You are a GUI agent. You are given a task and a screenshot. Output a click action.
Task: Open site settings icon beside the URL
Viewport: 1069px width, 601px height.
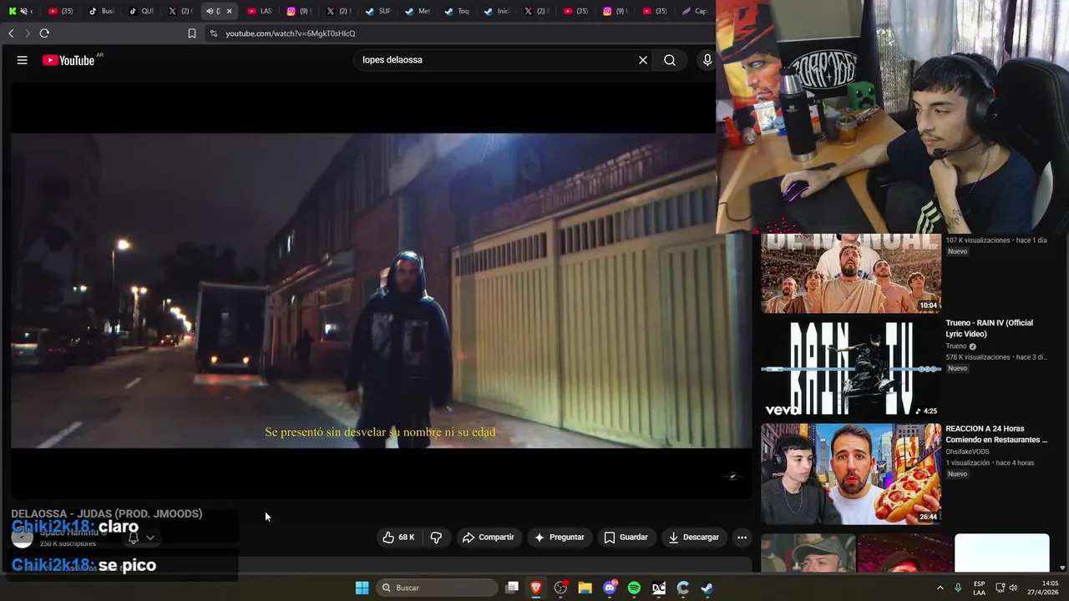(214, 33)
